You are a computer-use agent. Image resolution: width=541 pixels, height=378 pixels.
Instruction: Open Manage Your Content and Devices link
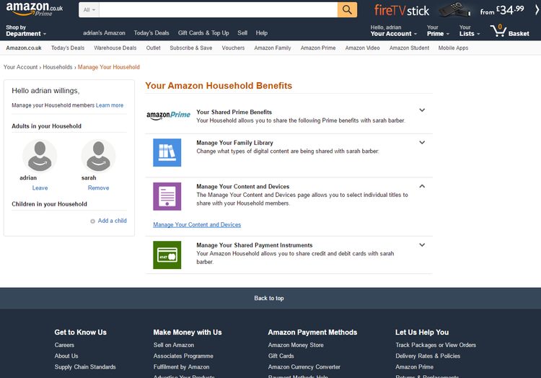coord(197,224)
